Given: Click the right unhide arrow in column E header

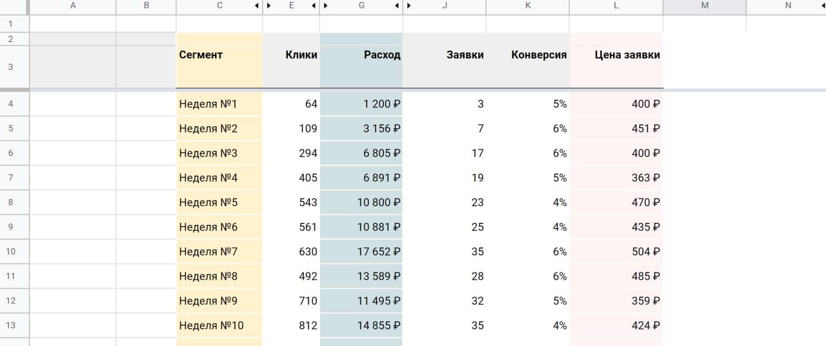Looking at the screenshot, I should click(314, 6).
